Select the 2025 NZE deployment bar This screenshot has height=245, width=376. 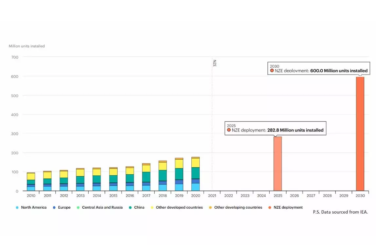278,164
